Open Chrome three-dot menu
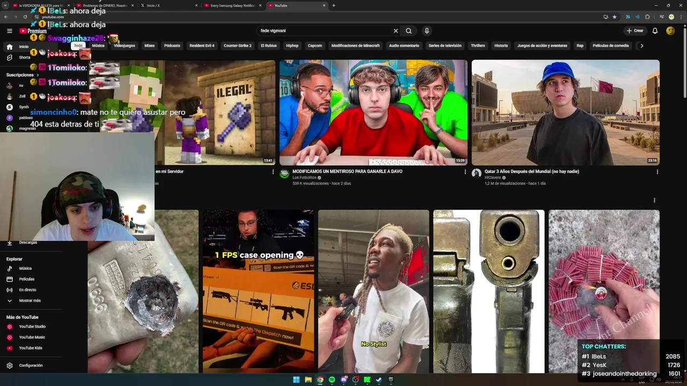The width and height of the screenshot is (687, 386). click(681, 17)
